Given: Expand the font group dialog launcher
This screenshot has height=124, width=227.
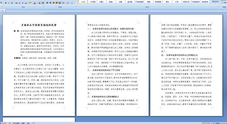Looking at the screenshot, I should (x=44, y=7).
